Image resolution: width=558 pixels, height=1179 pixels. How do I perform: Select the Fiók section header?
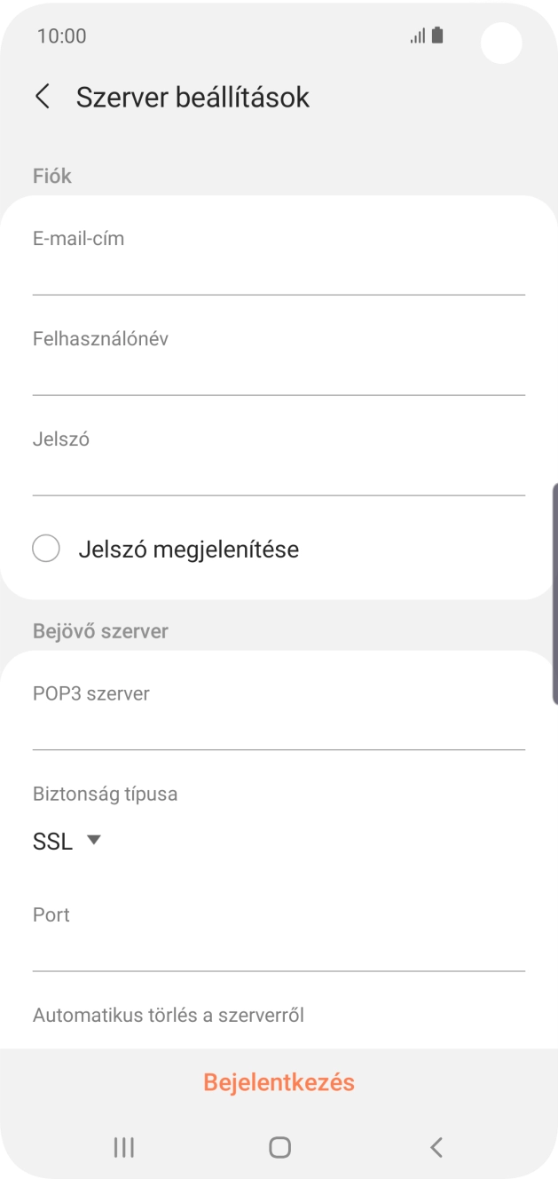pyautogui.click(x=51, y=176)
